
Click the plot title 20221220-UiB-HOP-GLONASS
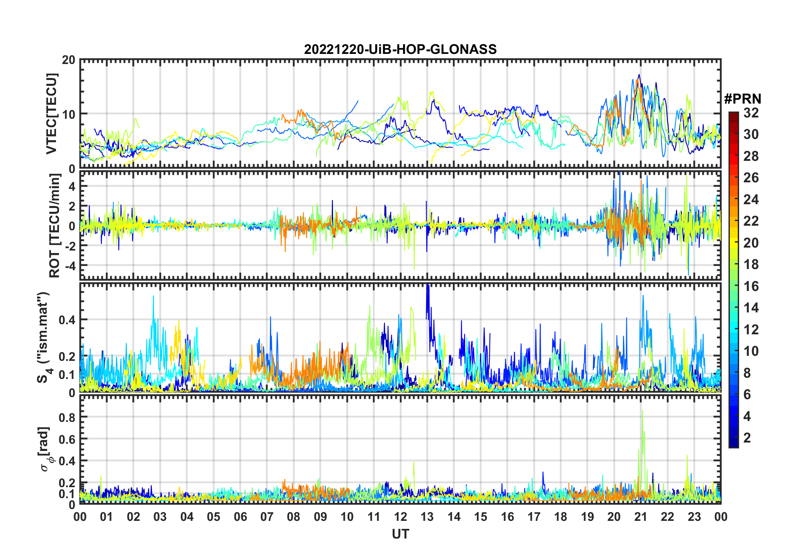point(400,49)
